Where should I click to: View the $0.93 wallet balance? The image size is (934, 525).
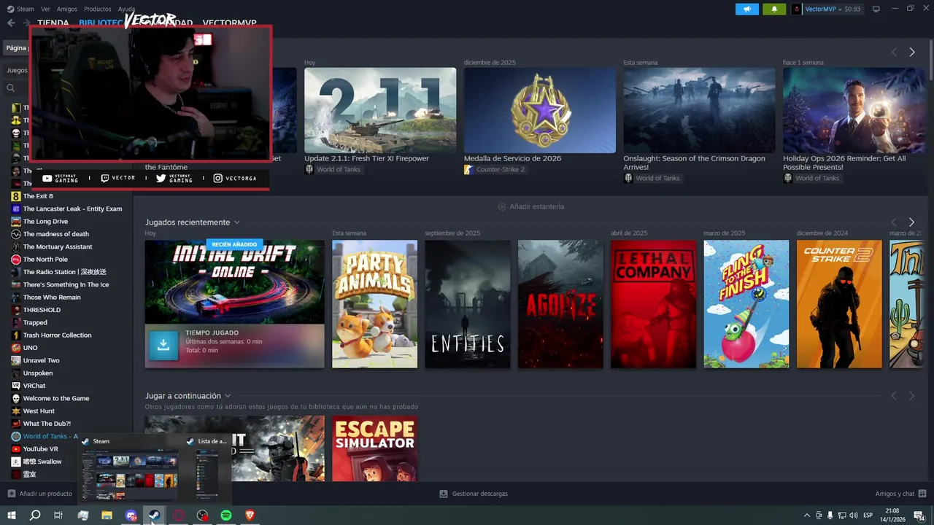pyautogui.click(x=852, y=9)
